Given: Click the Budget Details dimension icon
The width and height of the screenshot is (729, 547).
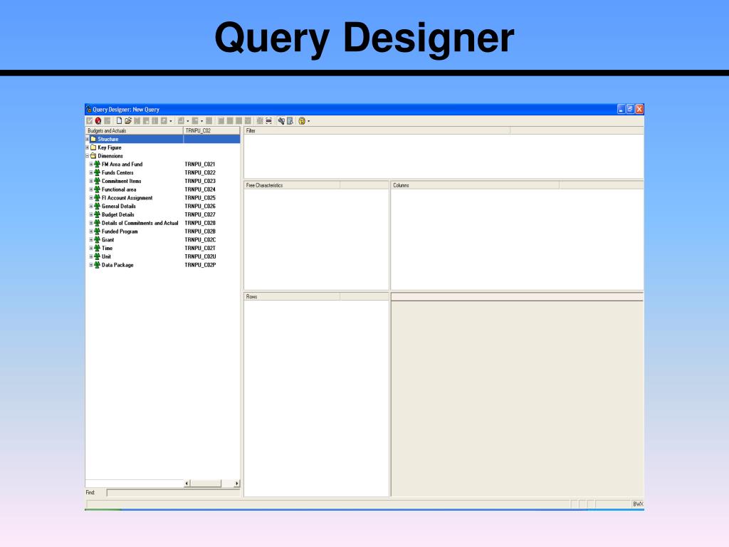Looking at the screenshot, I should [97, 214].
